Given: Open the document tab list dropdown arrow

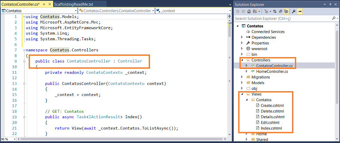Looking at the screenshot, I should 230,4.
